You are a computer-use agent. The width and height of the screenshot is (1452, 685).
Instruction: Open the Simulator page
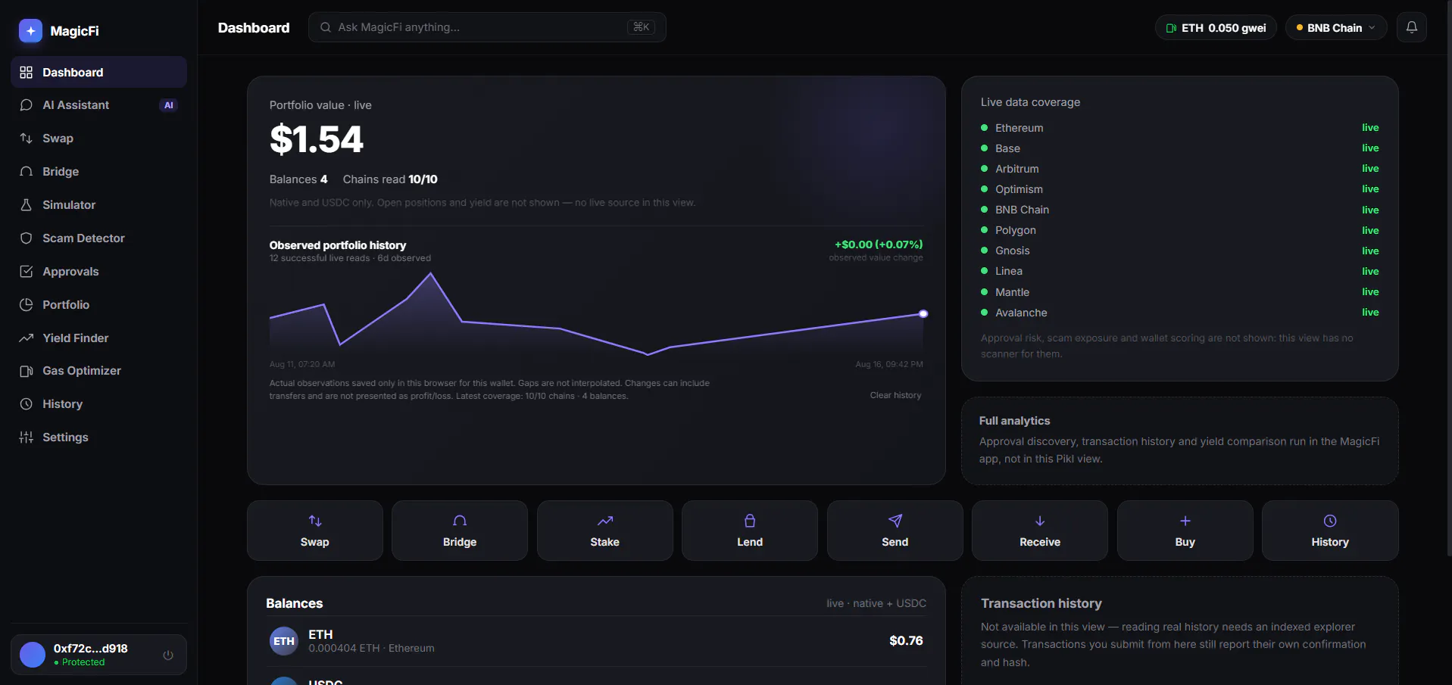tap(98, 205)
